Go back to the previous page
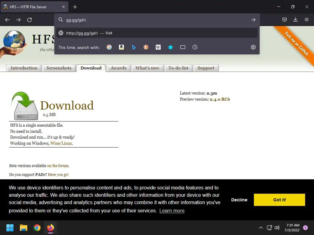 coord(7,20)
